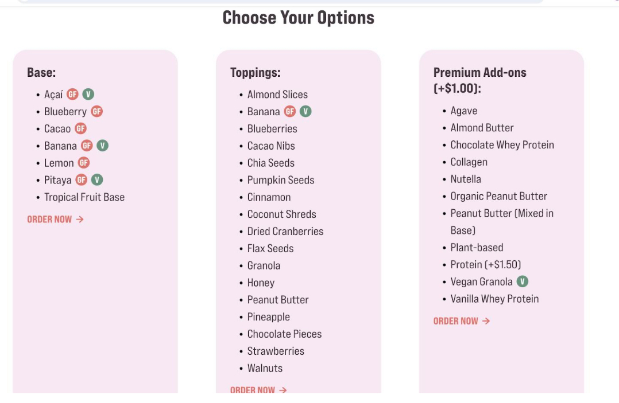Click the V badge next to Banana topping

(x=305, y=112)
